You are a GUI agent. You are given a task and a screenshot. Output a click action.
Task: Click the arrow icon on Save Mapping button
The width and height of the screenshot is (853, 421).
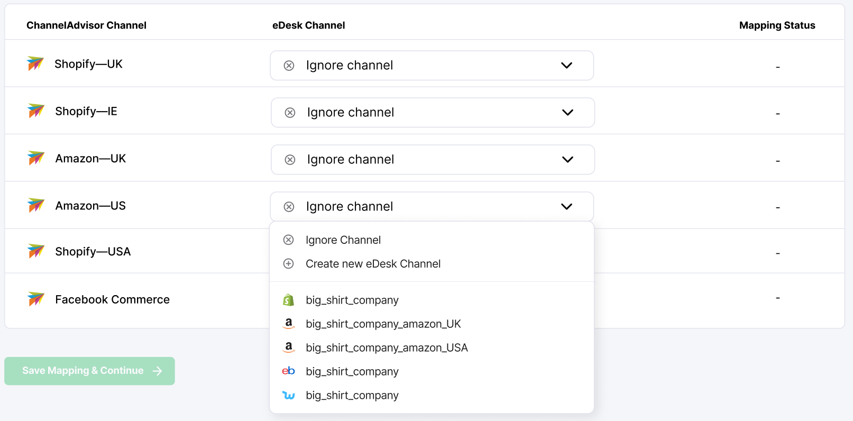[157, 371]
